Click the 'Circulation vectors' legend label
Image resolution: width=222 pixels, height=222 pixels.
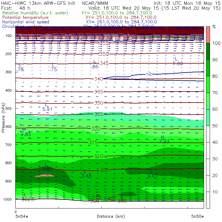22,26
